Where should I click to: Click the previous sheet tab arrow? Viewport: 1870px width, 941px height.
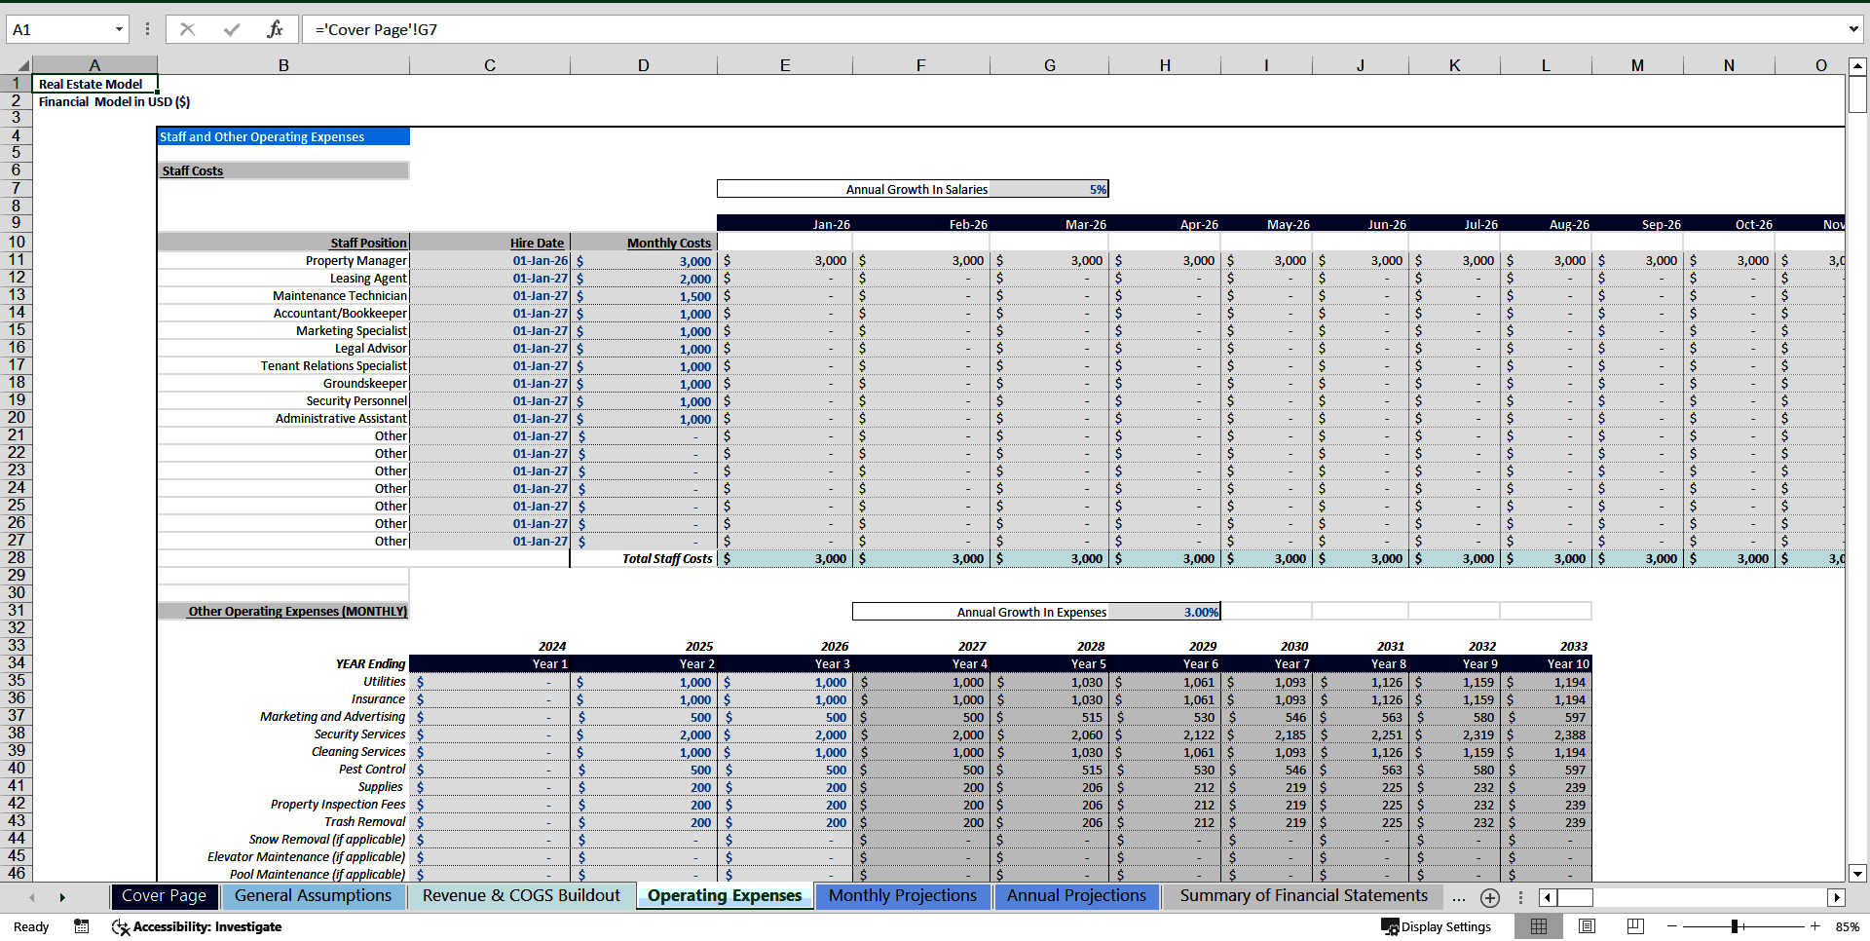tap(32, 897)
